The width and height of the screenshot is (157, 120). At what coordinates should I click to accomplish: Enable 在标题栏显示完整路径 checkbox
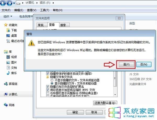[x=47, y=93]
